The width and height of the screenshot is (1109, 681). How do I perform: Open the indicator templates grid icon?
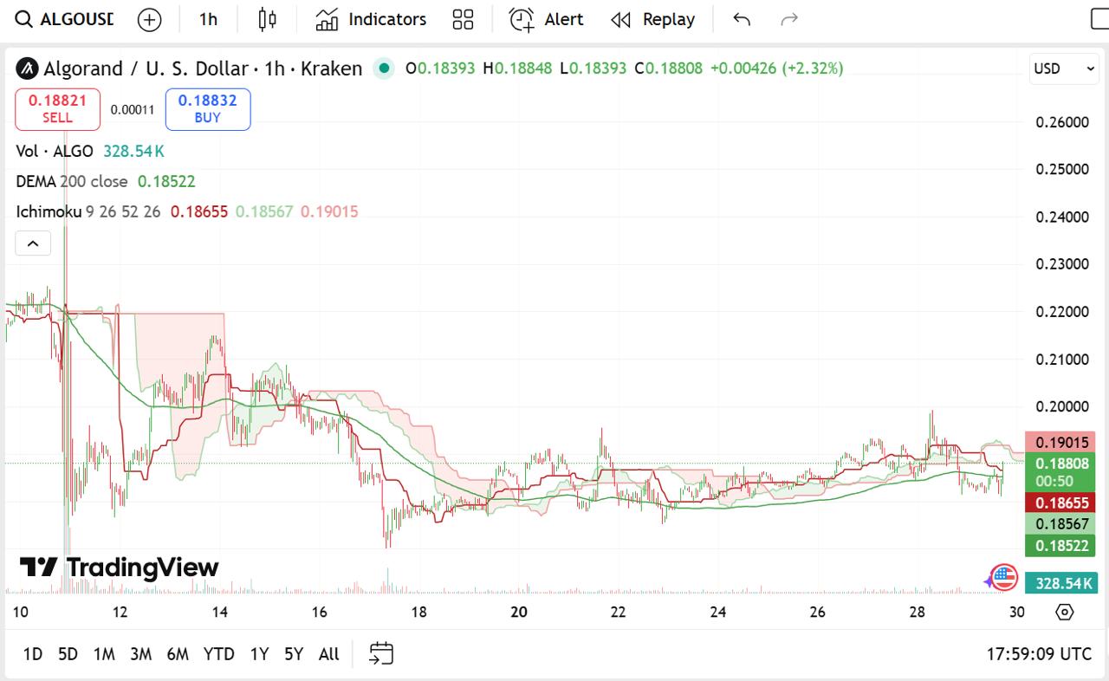pos(463,19)
